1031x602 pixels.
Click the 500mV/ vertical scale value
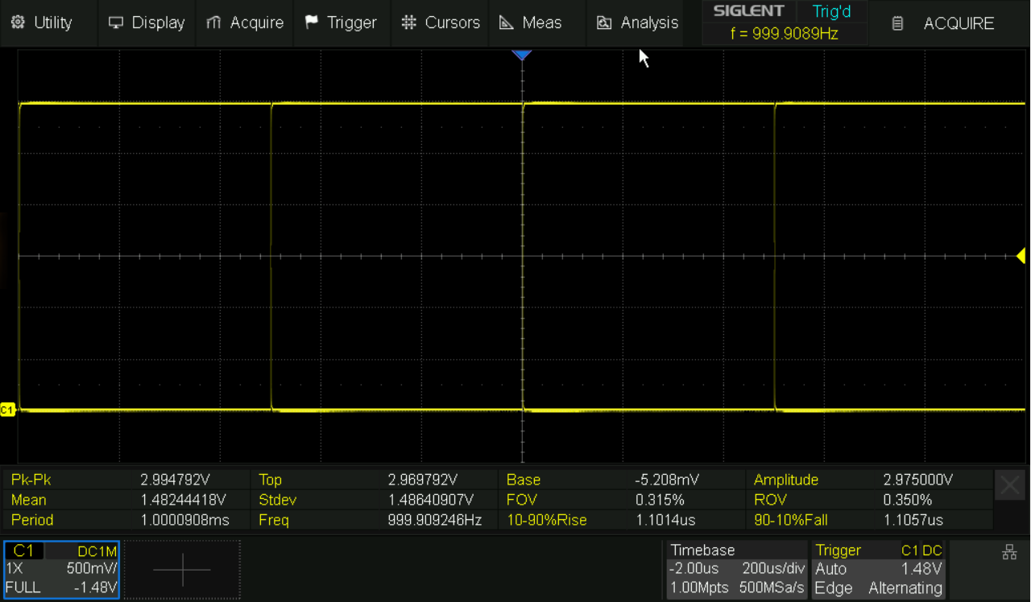click(91, 569)
